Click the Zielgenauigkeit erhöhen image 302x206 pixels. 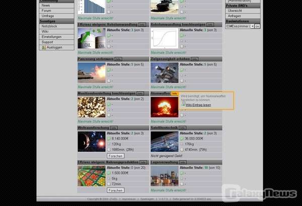click(164, 73)
